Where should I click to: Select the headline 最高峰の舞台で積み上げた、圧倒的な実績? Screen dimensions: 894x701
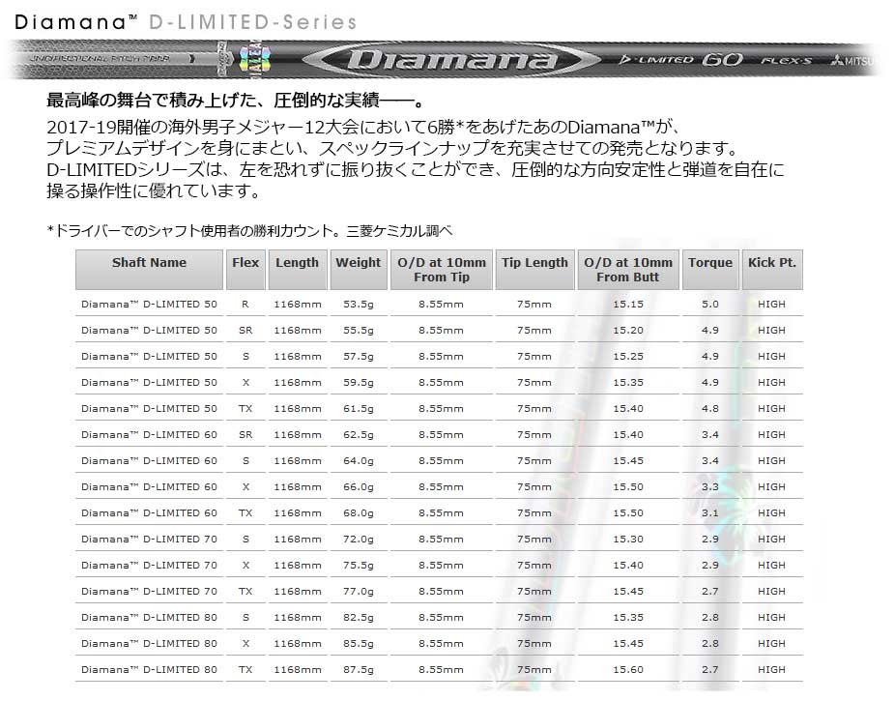tap(236, 102)
